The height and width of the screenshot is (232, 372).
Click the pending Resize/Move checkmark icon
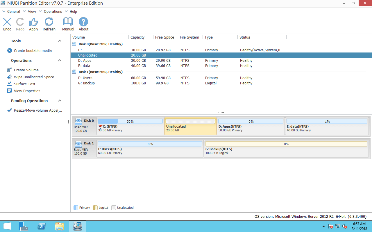click(x=10, y=110)
